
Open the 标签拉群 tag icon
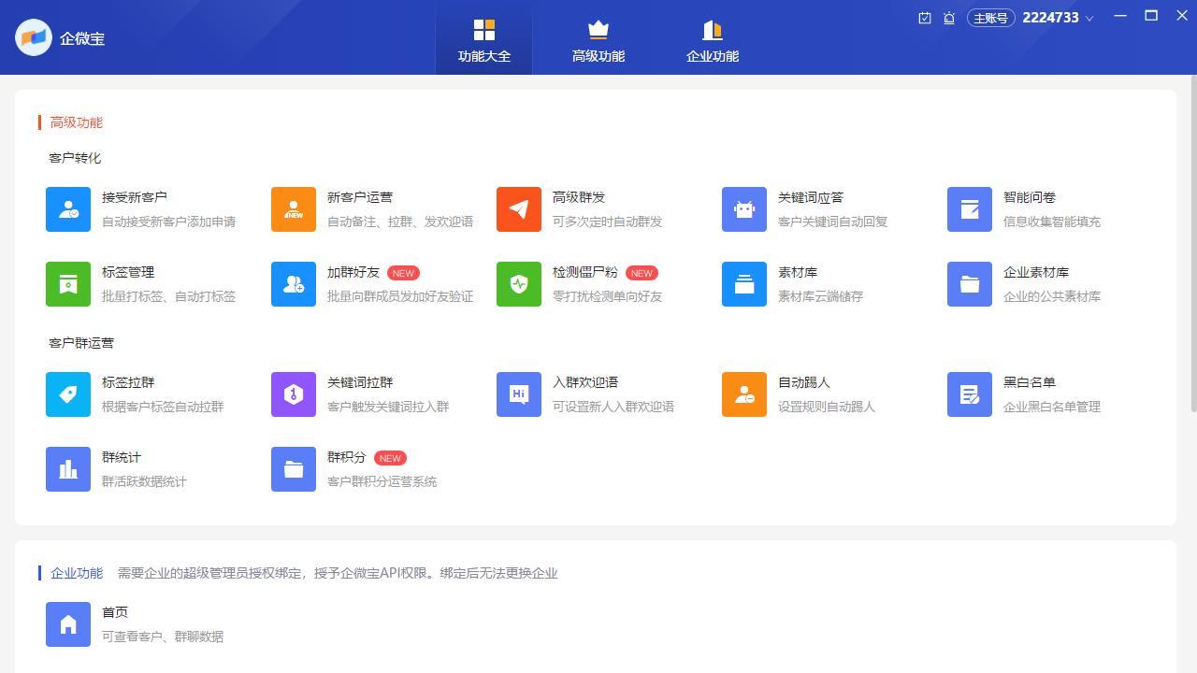tap(68, 394)
